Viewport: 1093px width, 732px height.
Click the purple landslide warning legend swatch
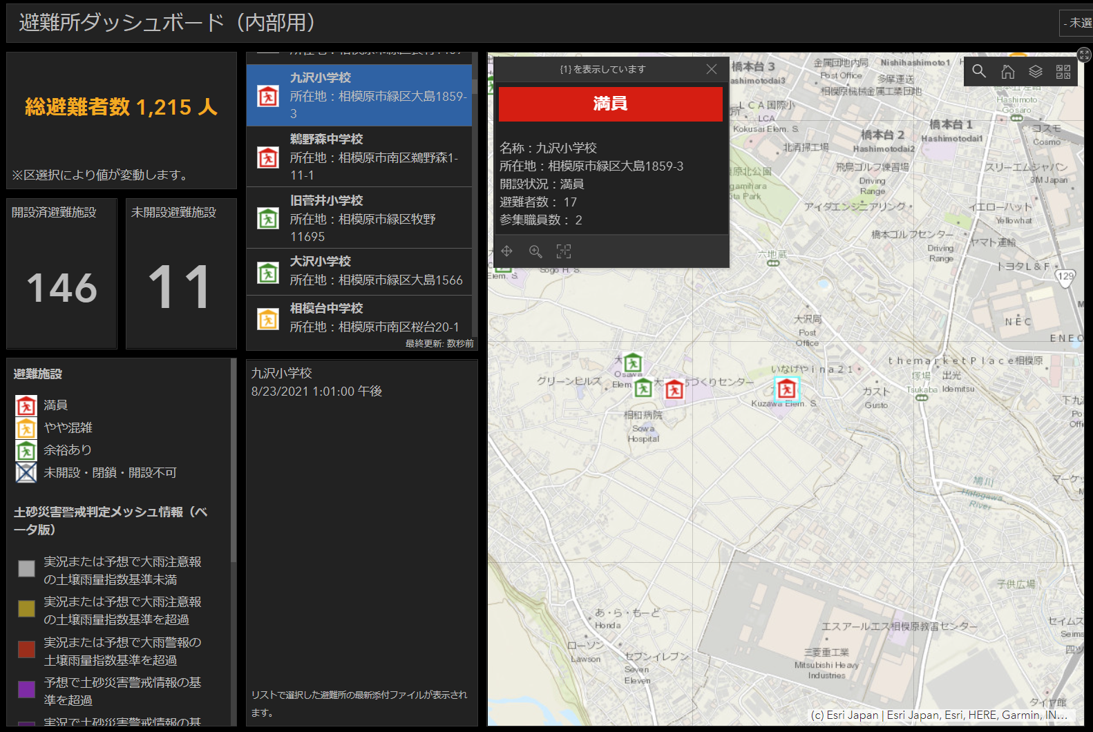(x=26, y=689)
